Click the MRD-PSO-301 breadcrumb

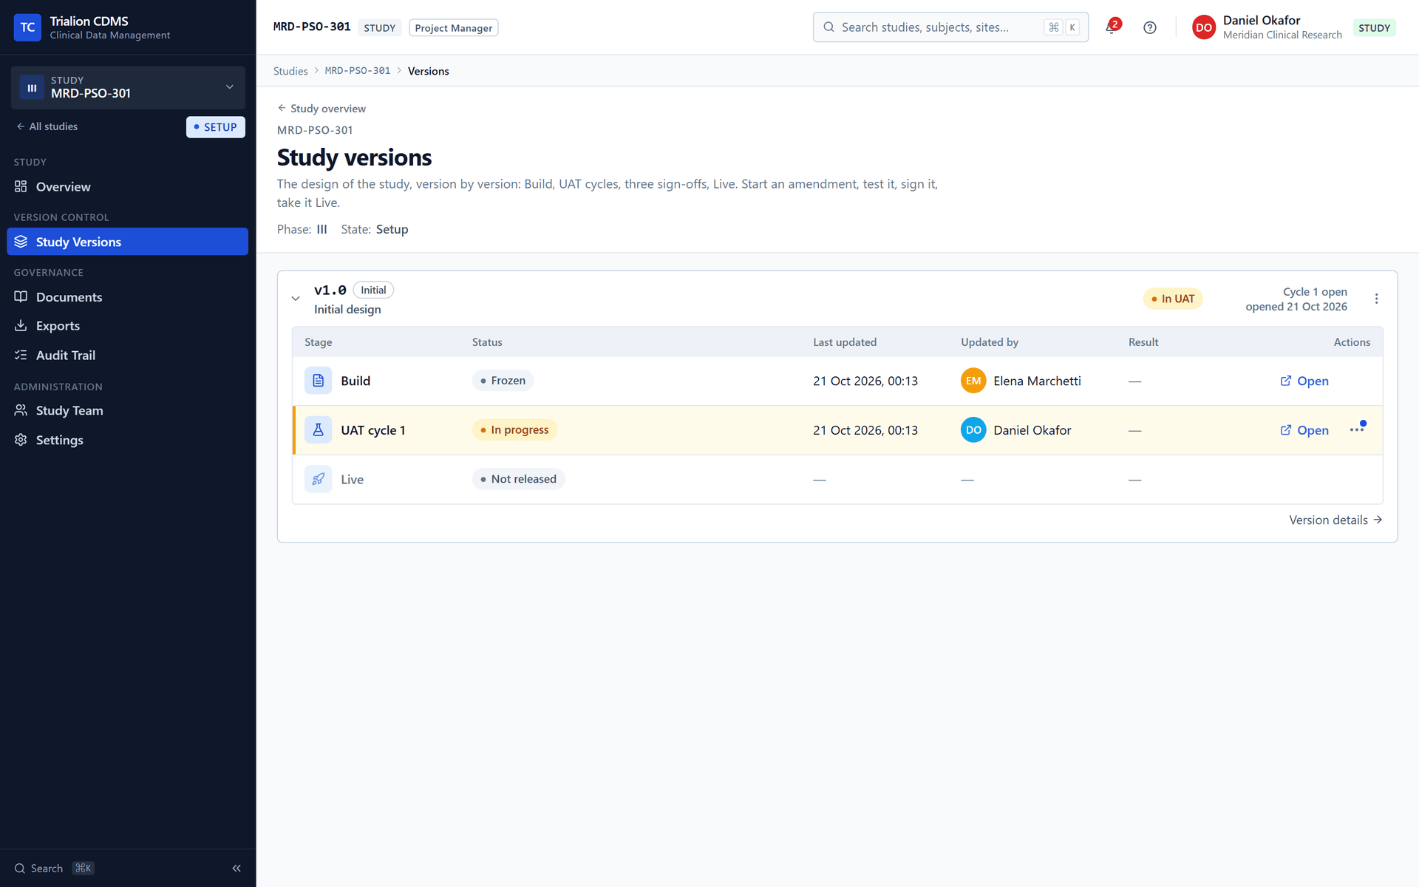(358, 71)
